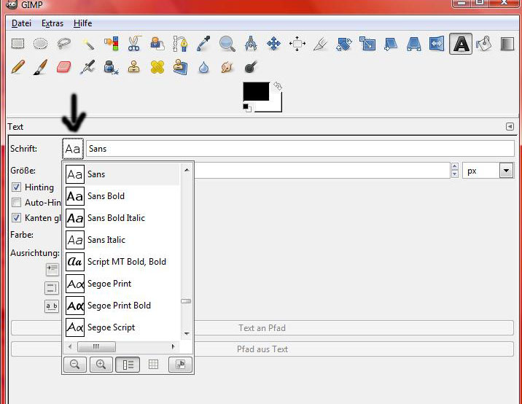Select the Text tool in the toolbox
The image size is (522, 404).
(x=460, y=44)
